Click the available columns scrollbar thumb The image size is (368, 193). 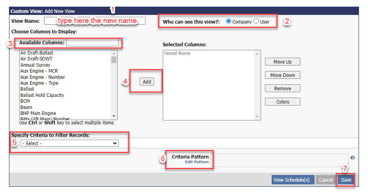pos(114,60)
